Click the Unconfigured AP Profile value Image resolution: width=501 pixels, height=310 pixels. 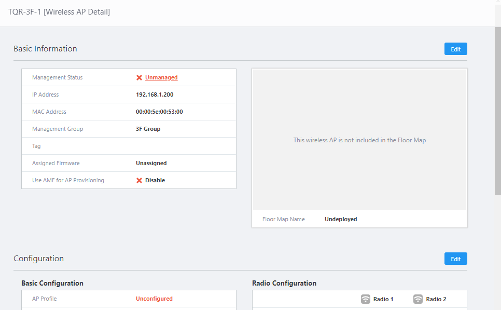coord(154,299)
